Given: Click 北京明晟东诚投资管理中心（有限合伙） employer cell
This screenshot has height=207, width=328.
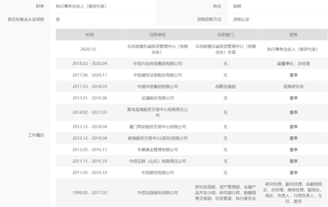Looking at the screenshot, I should click(x=158, y=49).
